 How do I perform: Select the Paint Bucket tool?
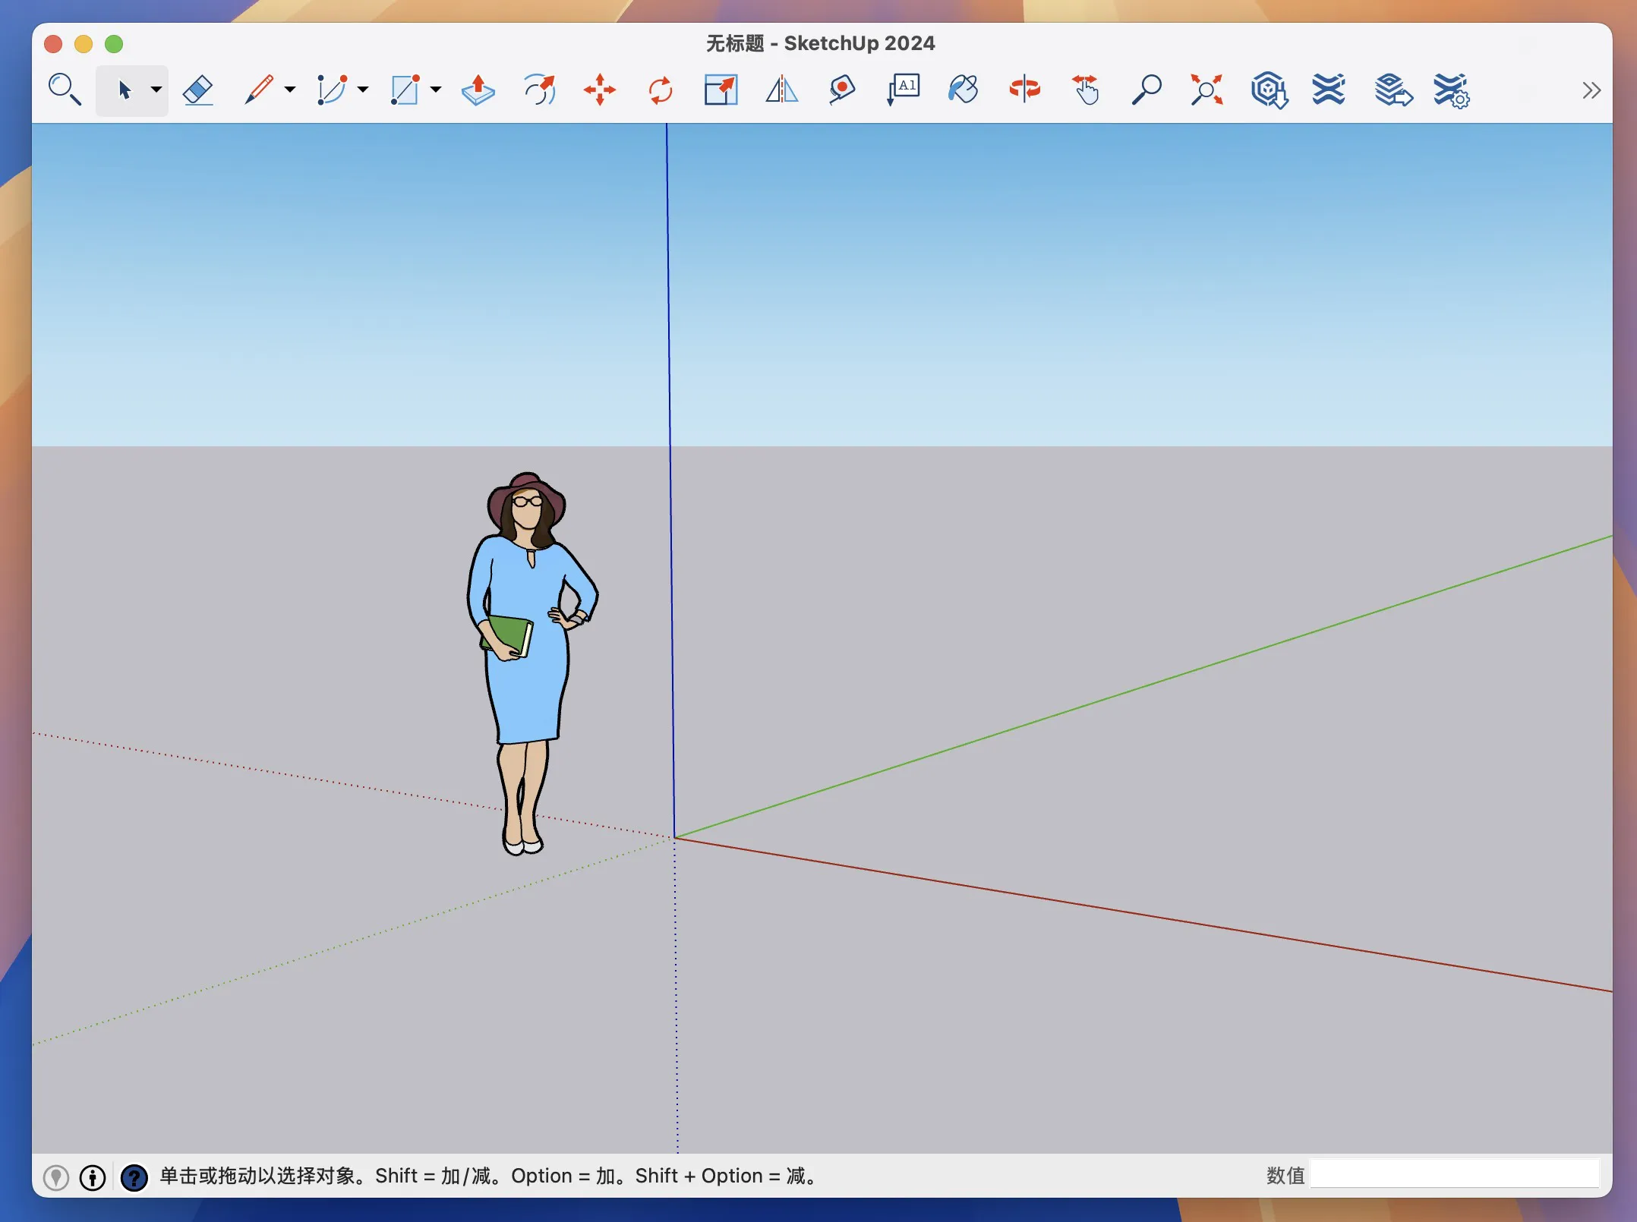coord(964,90)
